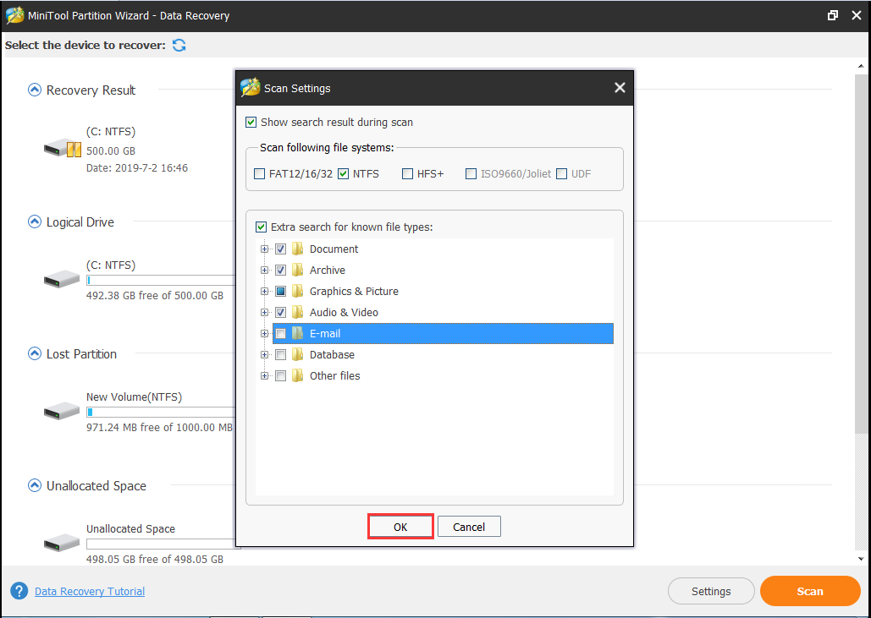Expand the E-mail tree node
This screenshot has width=871, height=618.
click(x=264, y=333)
